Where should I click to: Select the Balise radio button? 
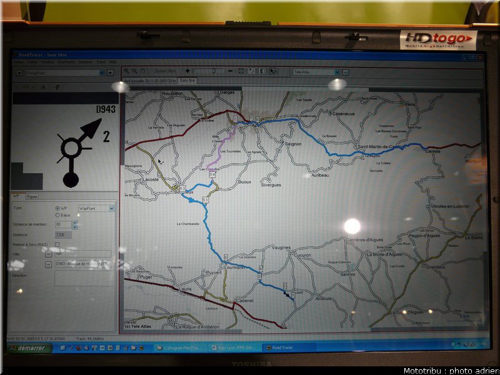[x=57, y=215]
